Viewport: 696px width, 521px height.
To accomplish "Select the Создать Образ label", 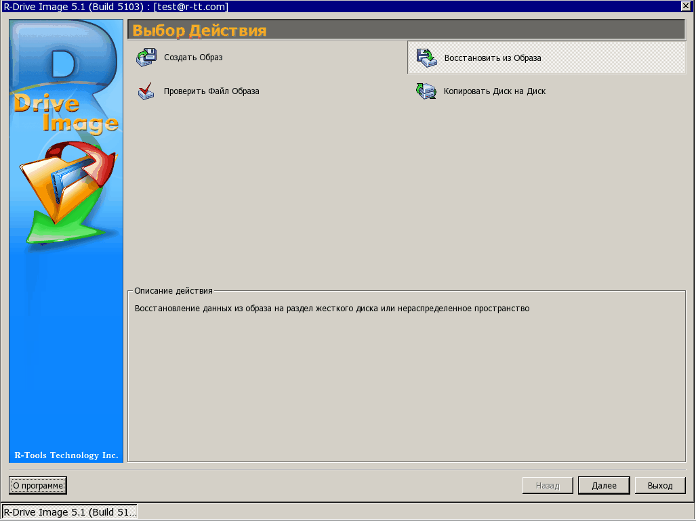I will 193,57.
